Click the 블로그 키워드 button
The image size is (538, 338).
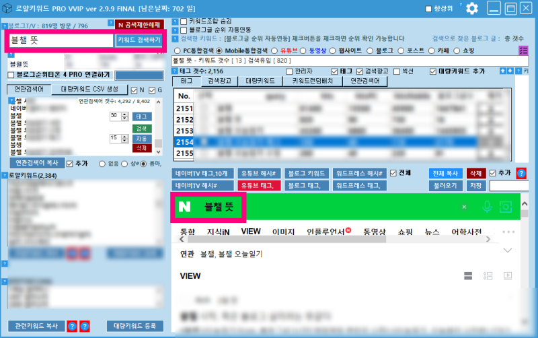307,174
